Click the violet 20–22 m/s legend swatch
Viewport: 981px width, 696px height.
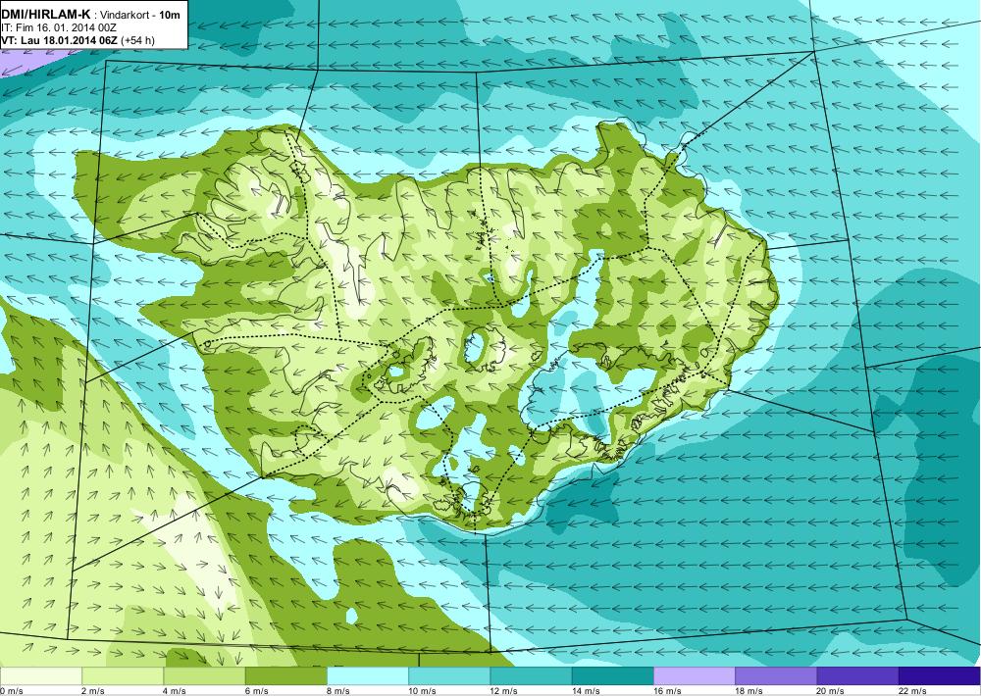857,676
